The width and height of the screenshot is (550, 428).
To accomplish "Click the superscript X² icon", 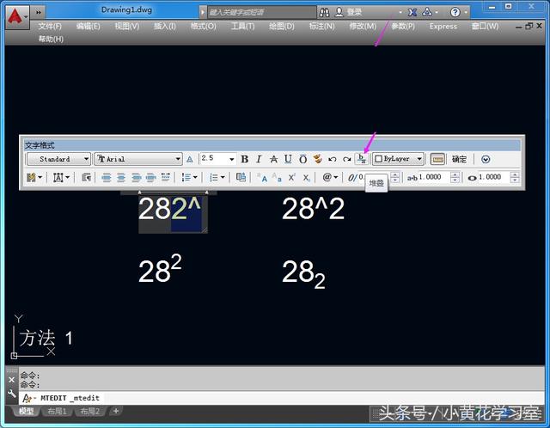I will point(291,177).
